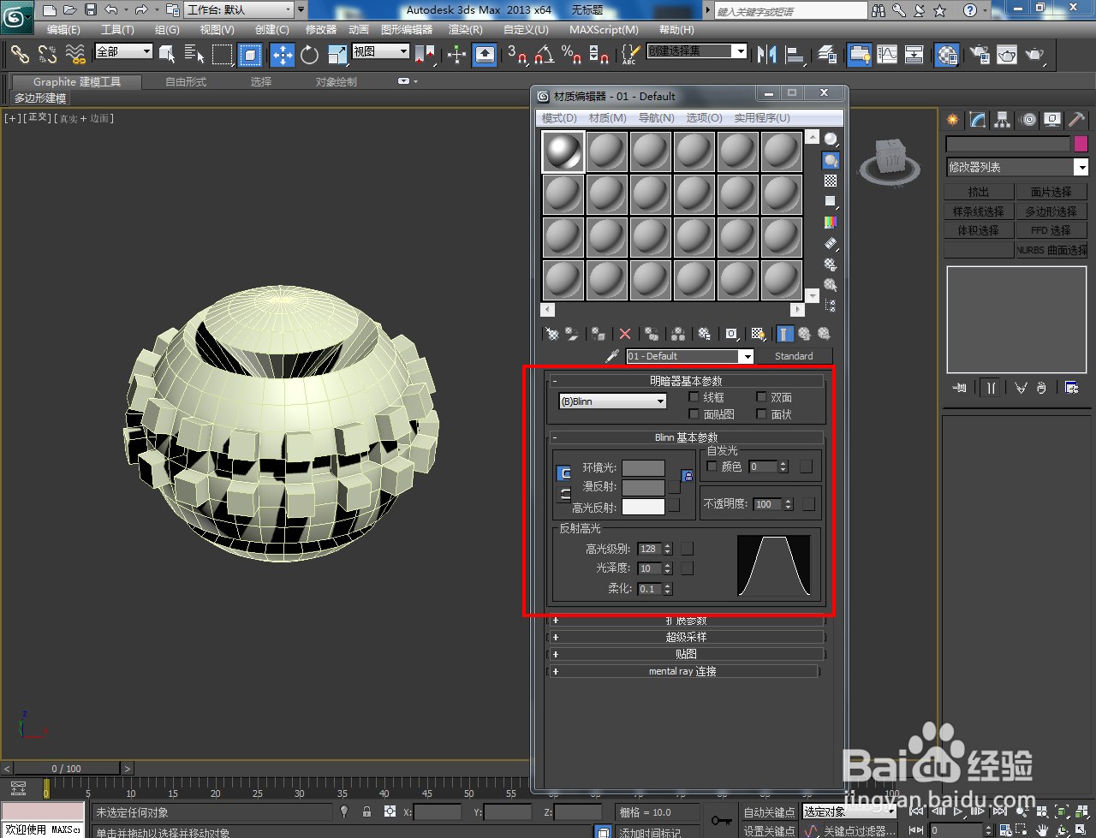Toggle the 双面 (2-Sided) checkbox
This screenshot has width=1096, height=838.
click(761, 396)
